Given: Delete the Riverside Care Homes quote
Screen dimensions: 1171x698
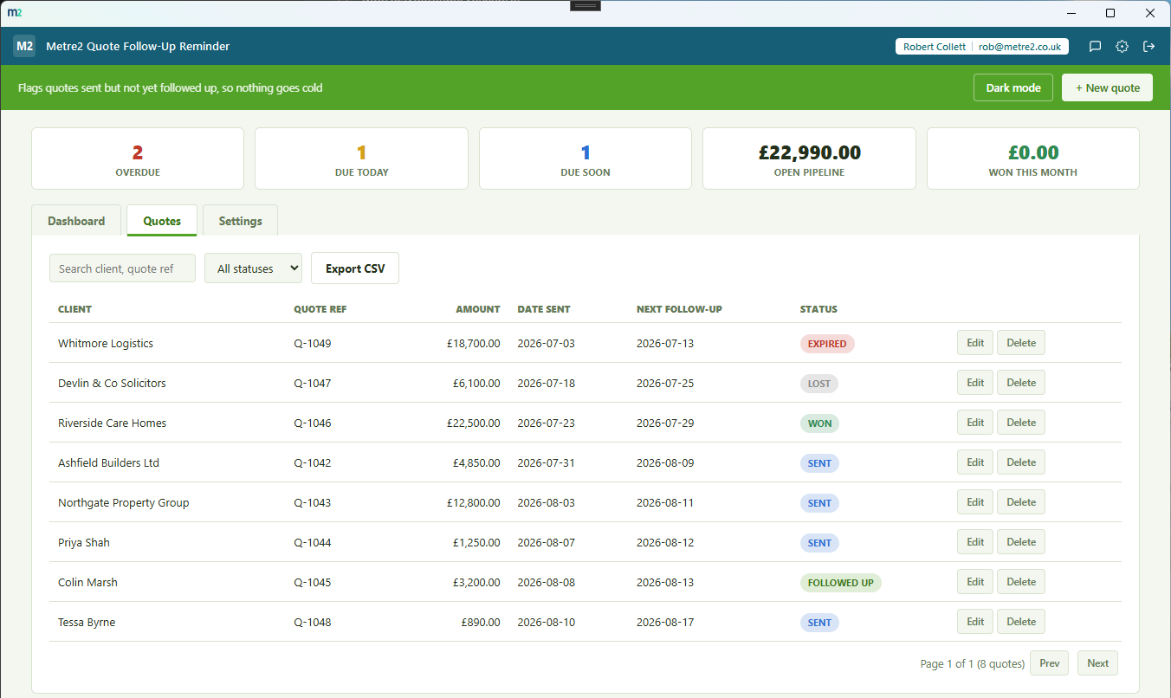Looking at the screenshot, I should pos(1021,423).
